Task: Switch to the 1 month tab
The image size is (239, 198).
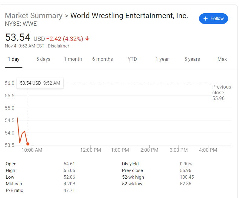Action: click(x=73, y=59)
